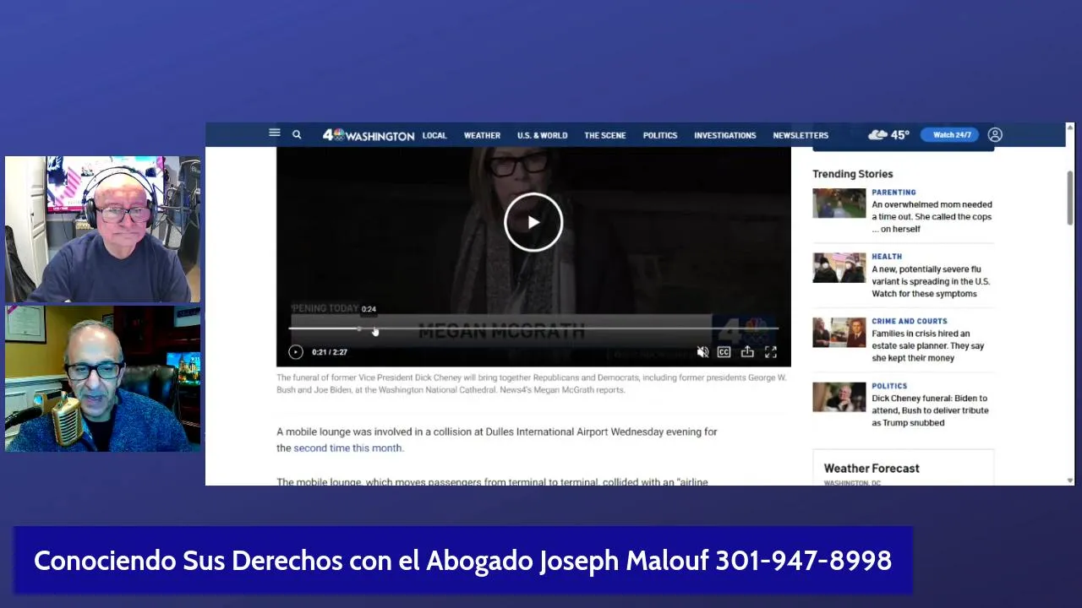Click the page scrollbar thumb
Screen dimensions: 1082x608
point(1070,197)
